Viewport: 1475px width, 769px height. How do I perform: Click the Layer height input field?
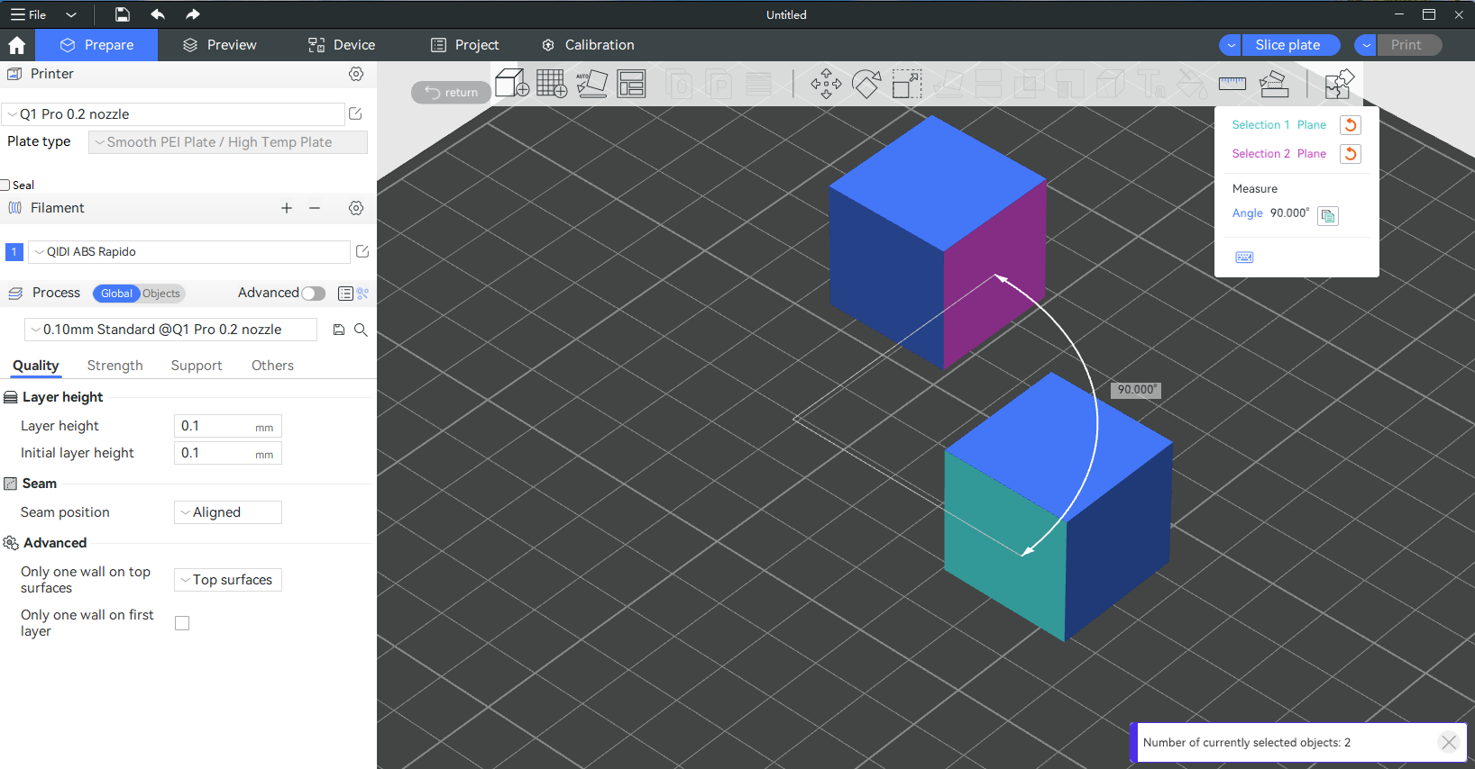(x=216, y=426)
